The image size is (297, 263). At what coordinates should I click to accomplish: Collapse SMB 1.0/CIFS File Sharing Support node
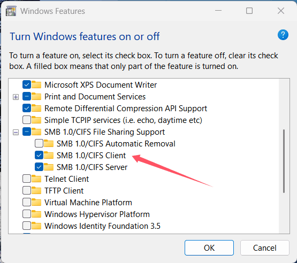16,132
